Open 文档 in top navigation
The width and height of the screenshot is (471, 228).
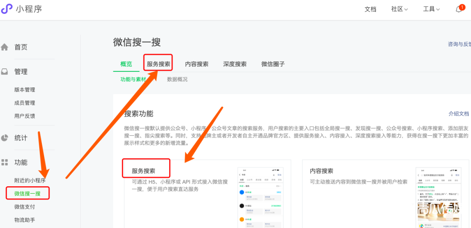click(370, 9)
